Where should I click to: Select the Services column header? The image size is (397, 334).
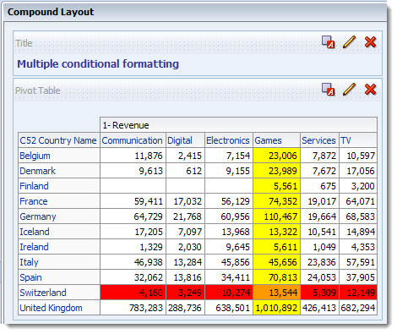(x=318, y=140)
